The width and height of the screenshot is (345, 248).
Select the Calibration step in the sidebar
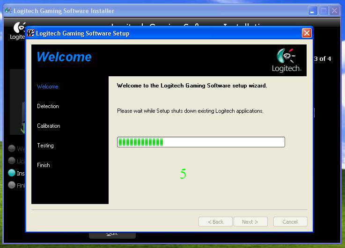coord(49,126)
